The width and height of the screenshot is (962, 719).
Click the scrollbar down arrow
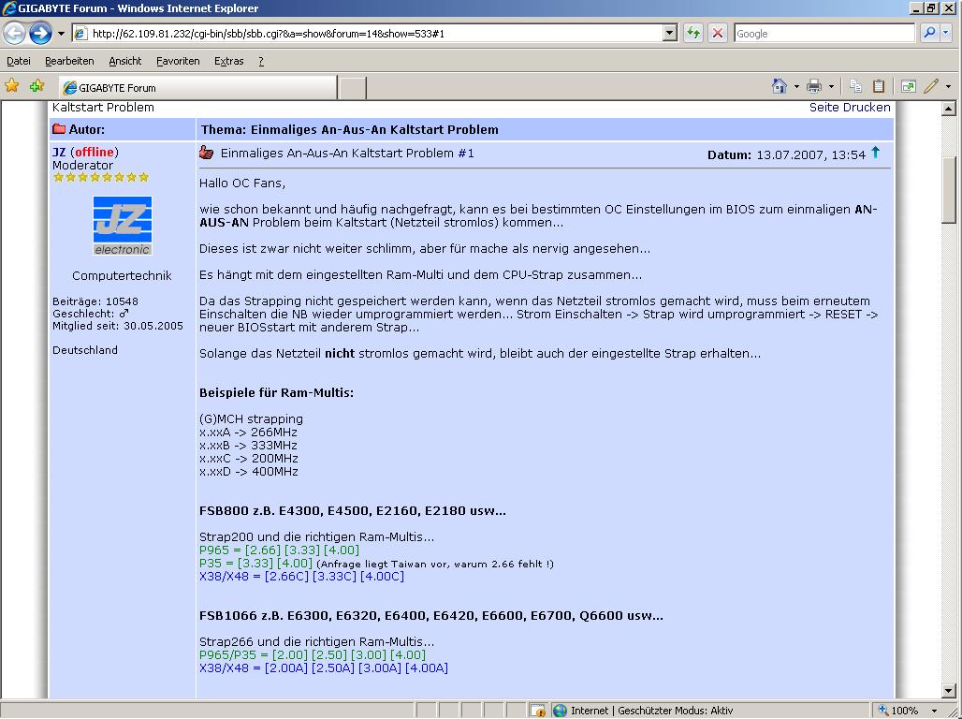pyautogui.click(x=949, y=691)
